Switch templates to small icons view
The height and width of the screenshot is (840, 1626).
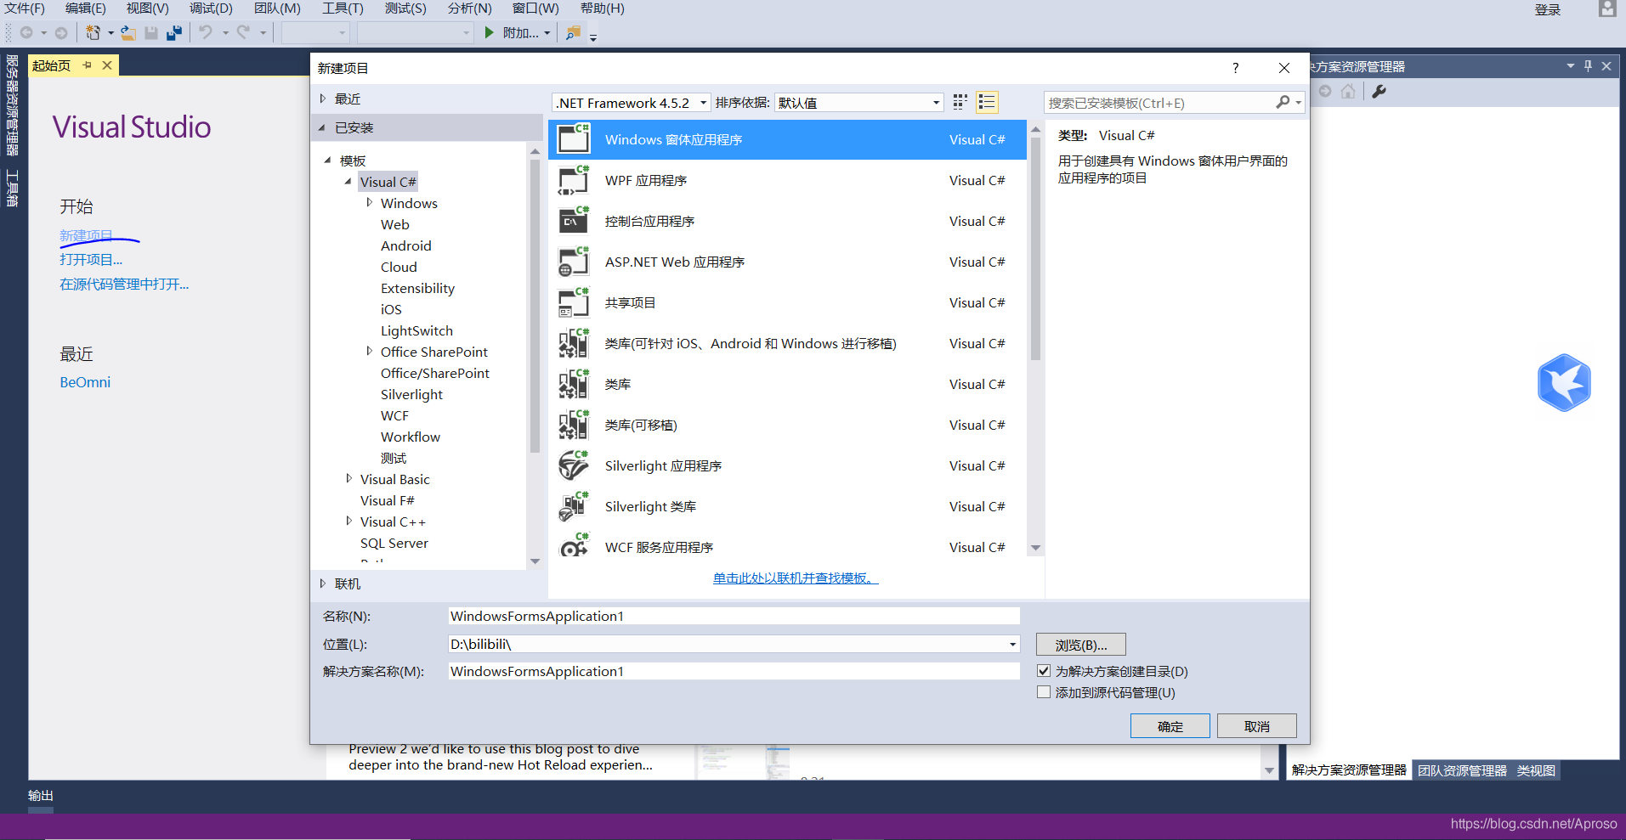pos(960,102)
